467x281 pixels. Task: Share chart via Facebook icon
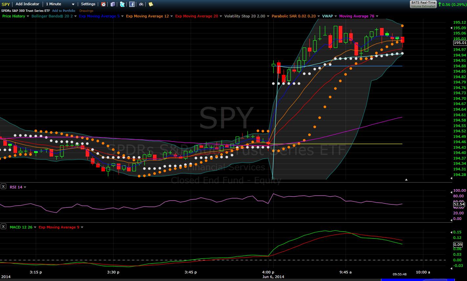pos(132,4)
